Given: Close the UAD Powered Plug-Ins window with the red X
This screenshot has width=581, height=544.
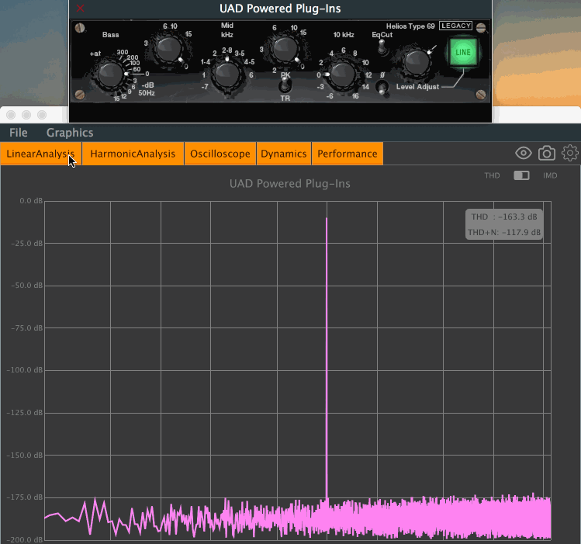Looking at the screenshot, I should tap(80, 9).
